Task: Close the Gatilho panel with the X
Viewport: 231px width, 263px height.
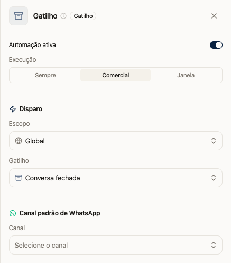Action: pyautogui.click(x=214, y=16)
